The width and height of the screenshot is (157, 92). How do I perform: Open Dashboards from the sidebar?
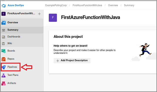pos(14,37)
